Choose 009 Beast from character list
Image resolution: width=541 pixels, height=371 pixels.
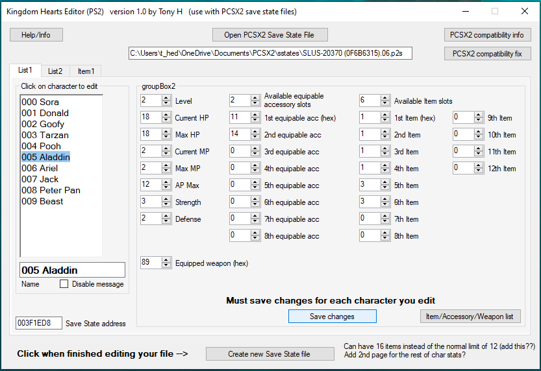click(42, 201)
